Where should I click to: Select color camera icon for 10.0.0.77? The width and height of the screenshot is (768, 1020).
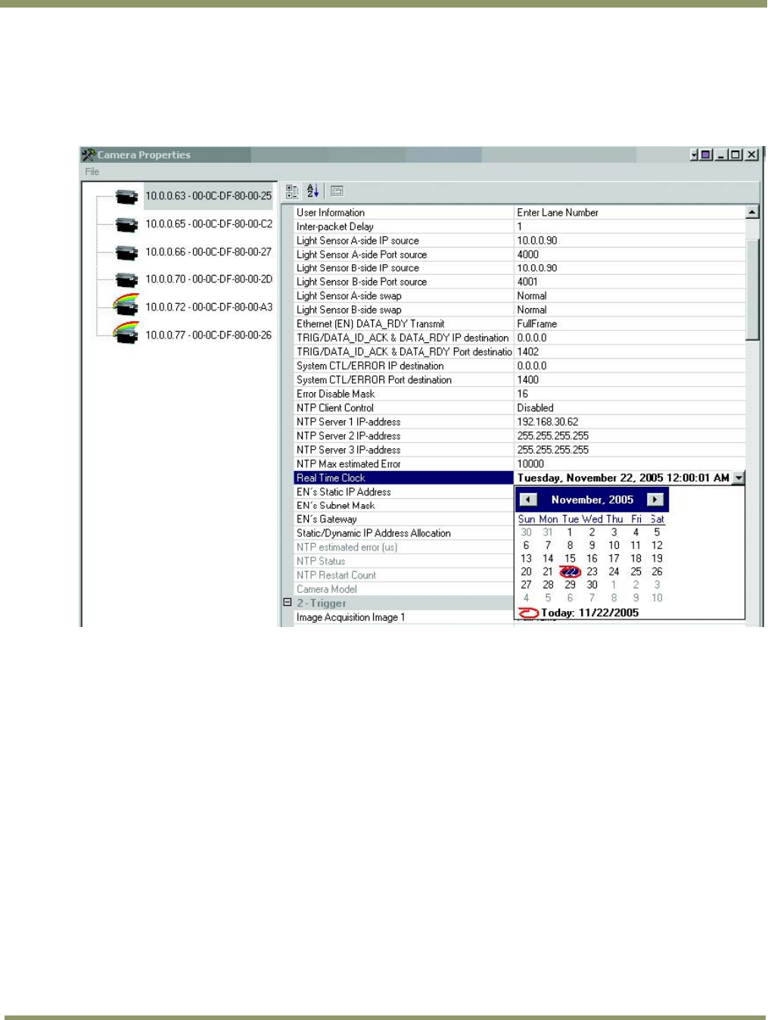click(x=126, y=333)
